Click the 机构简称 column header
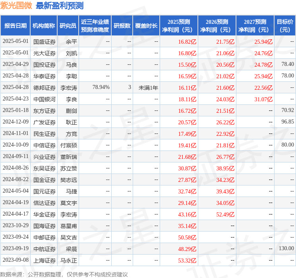The height and width of the screenshot is (278, 296). pyautogui.click(x=44, y=25)
